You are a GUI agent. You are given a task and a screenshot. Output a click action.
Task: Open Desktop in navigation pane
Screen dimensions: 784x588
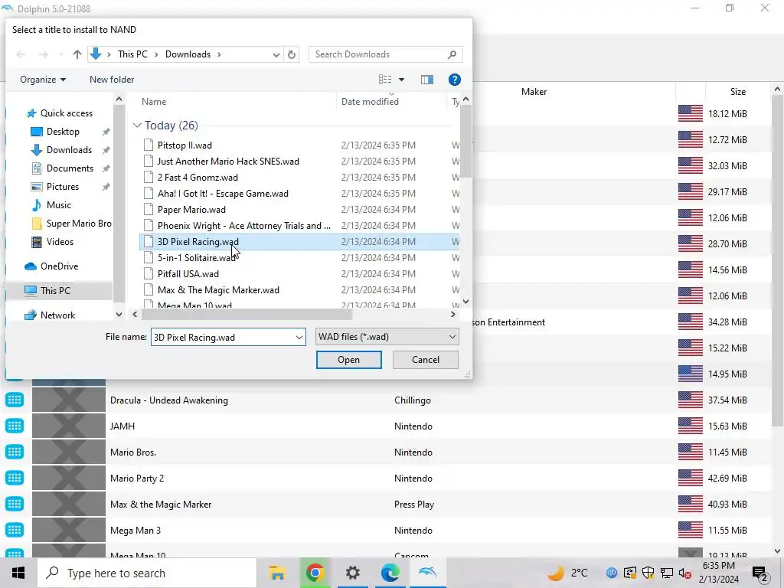tap(63, 132)
